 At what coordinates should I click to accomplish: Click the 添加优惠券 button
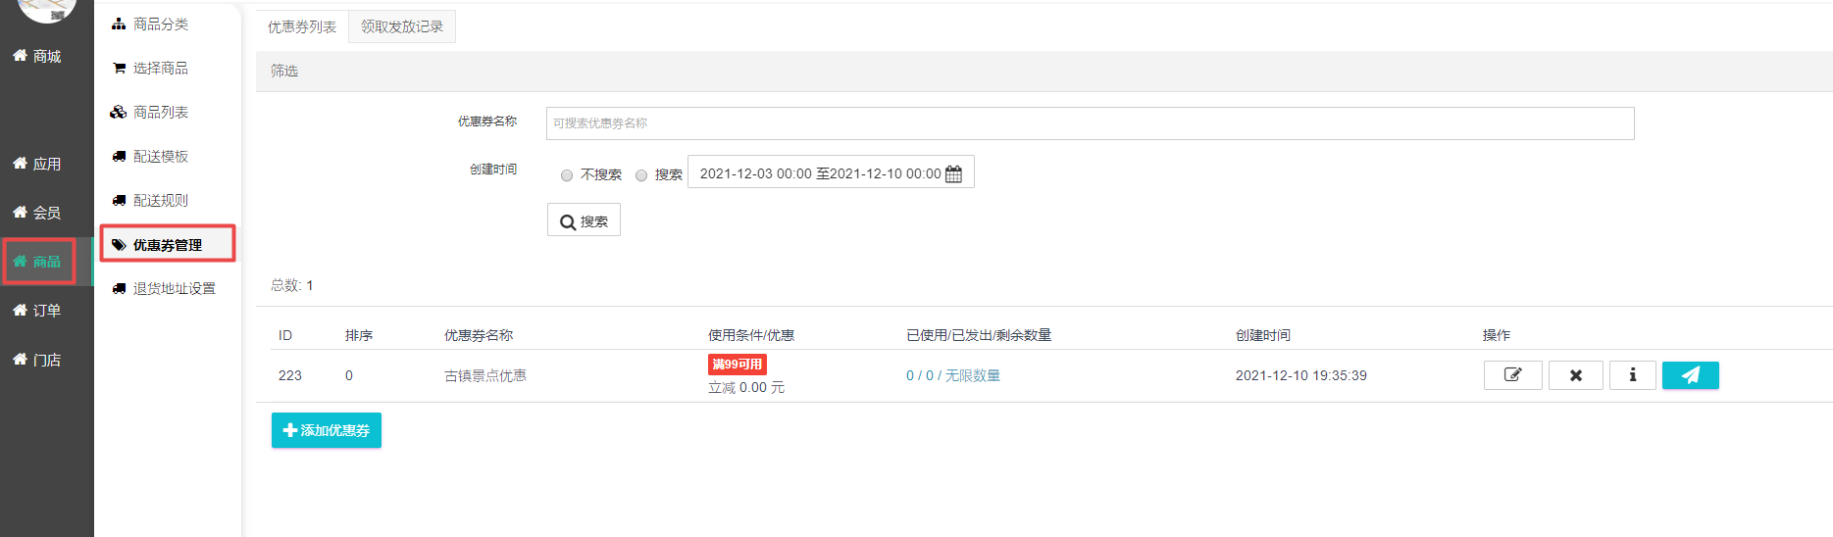[327, 430]
